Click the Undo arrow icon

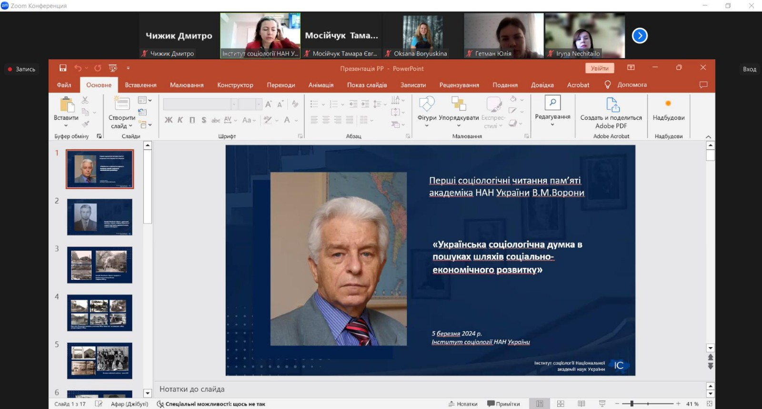pyautogui.click(x=78, y=68)
